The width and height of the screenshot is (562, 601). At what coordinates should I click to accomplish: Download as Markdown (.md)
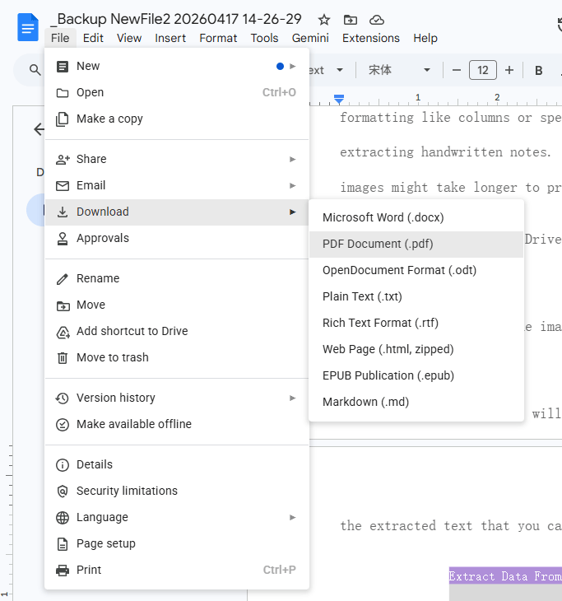click(x=416, y=402)
